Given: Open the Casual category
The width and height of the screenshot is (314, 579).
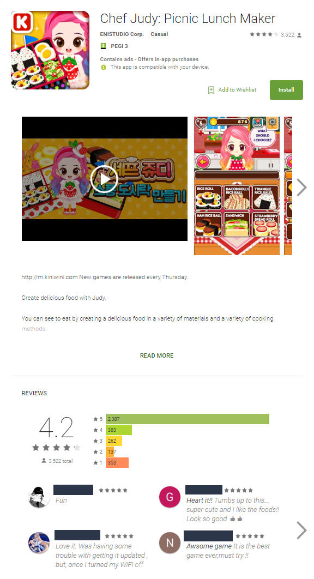Looking at the screenshot, I should [x=159, y=34].
